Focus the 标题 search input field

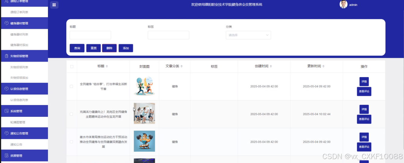point(90,35)
